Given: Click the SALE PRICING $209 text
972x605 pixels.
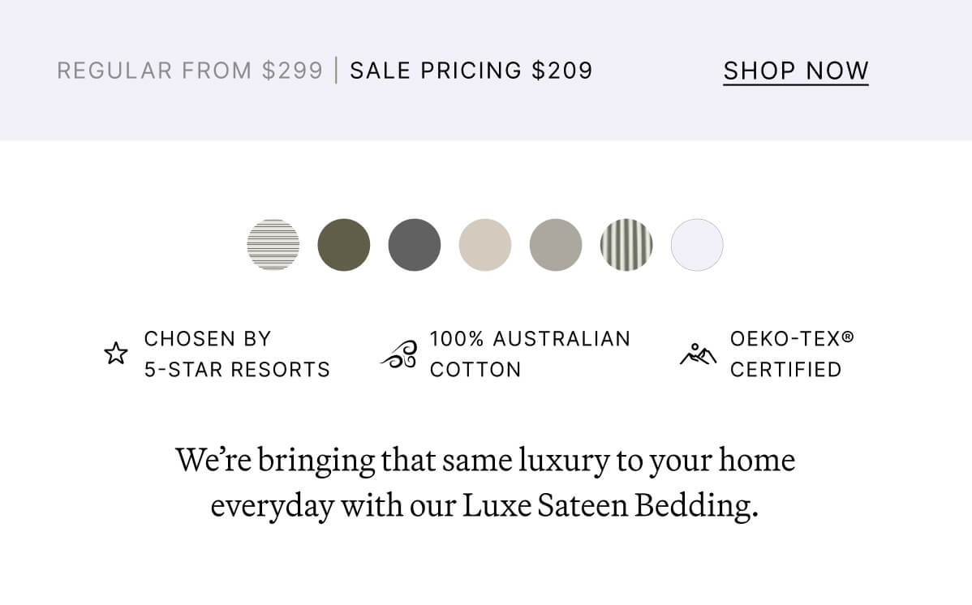Looking at the screenshot, I should 471,71.
